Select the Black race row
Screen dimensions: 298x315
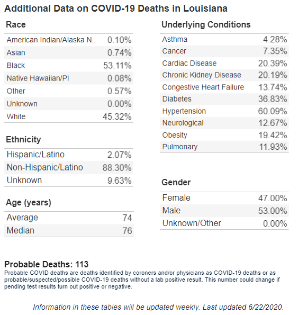(x=69, y=66)
